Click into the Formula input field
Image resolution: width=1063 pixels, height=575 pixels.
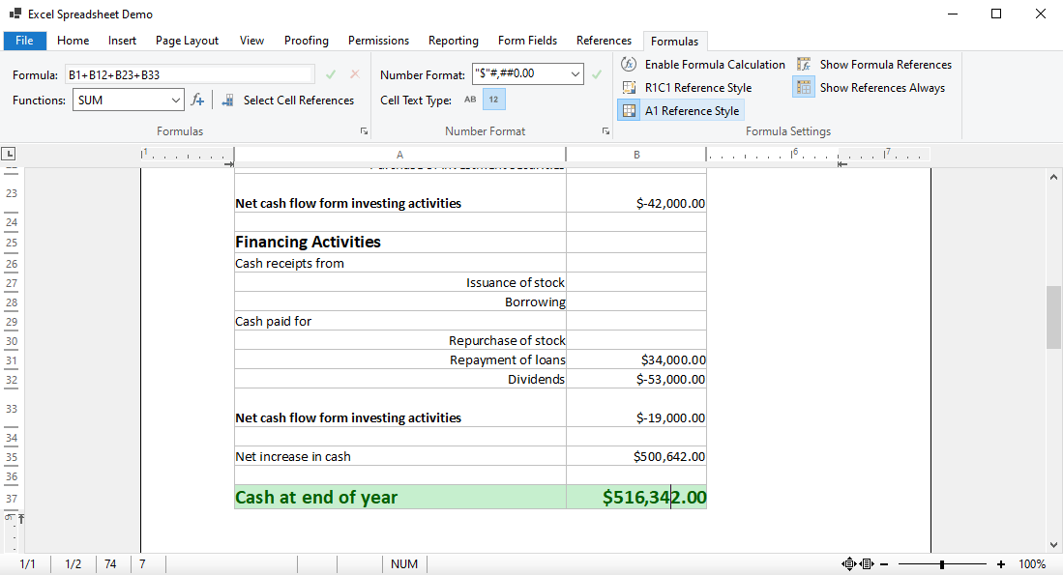[190, 74]
